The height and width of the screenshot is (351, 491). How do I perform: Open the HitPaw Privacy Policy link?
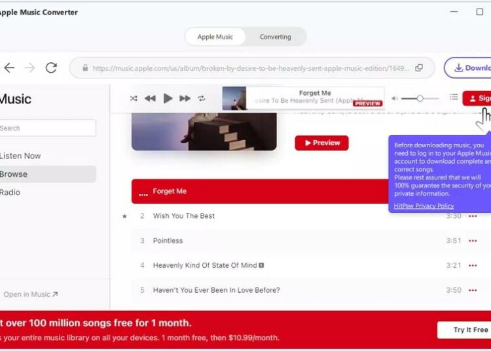424,206
